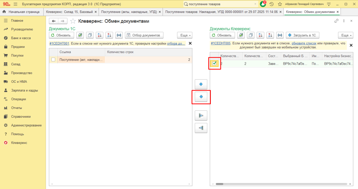Screen dimensions: 358x189
Task: Expand Еще menu in Документы 1С panel
Action: (185, 35)
